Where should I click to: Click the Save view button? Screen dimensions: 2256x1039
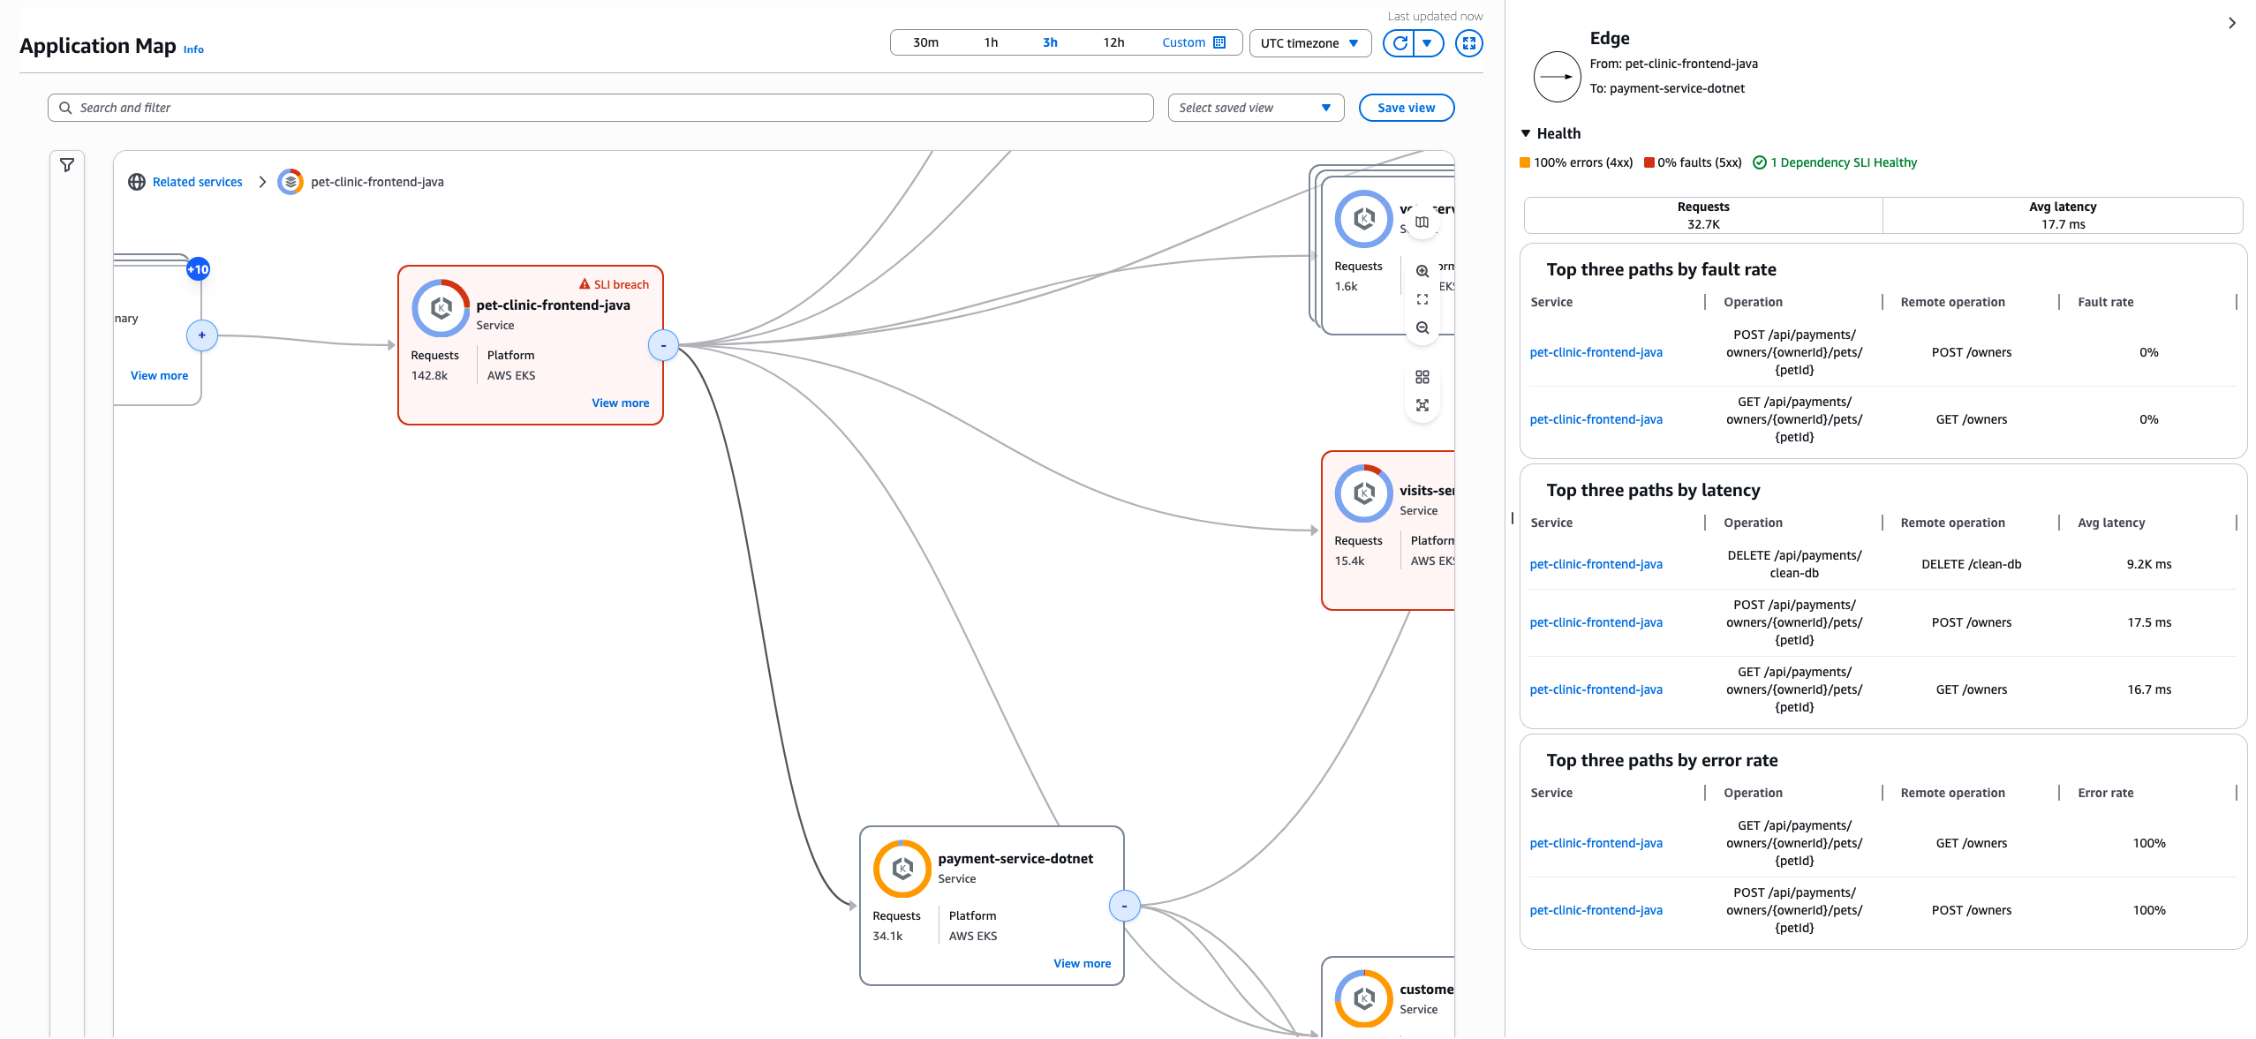coord(1406,107)
